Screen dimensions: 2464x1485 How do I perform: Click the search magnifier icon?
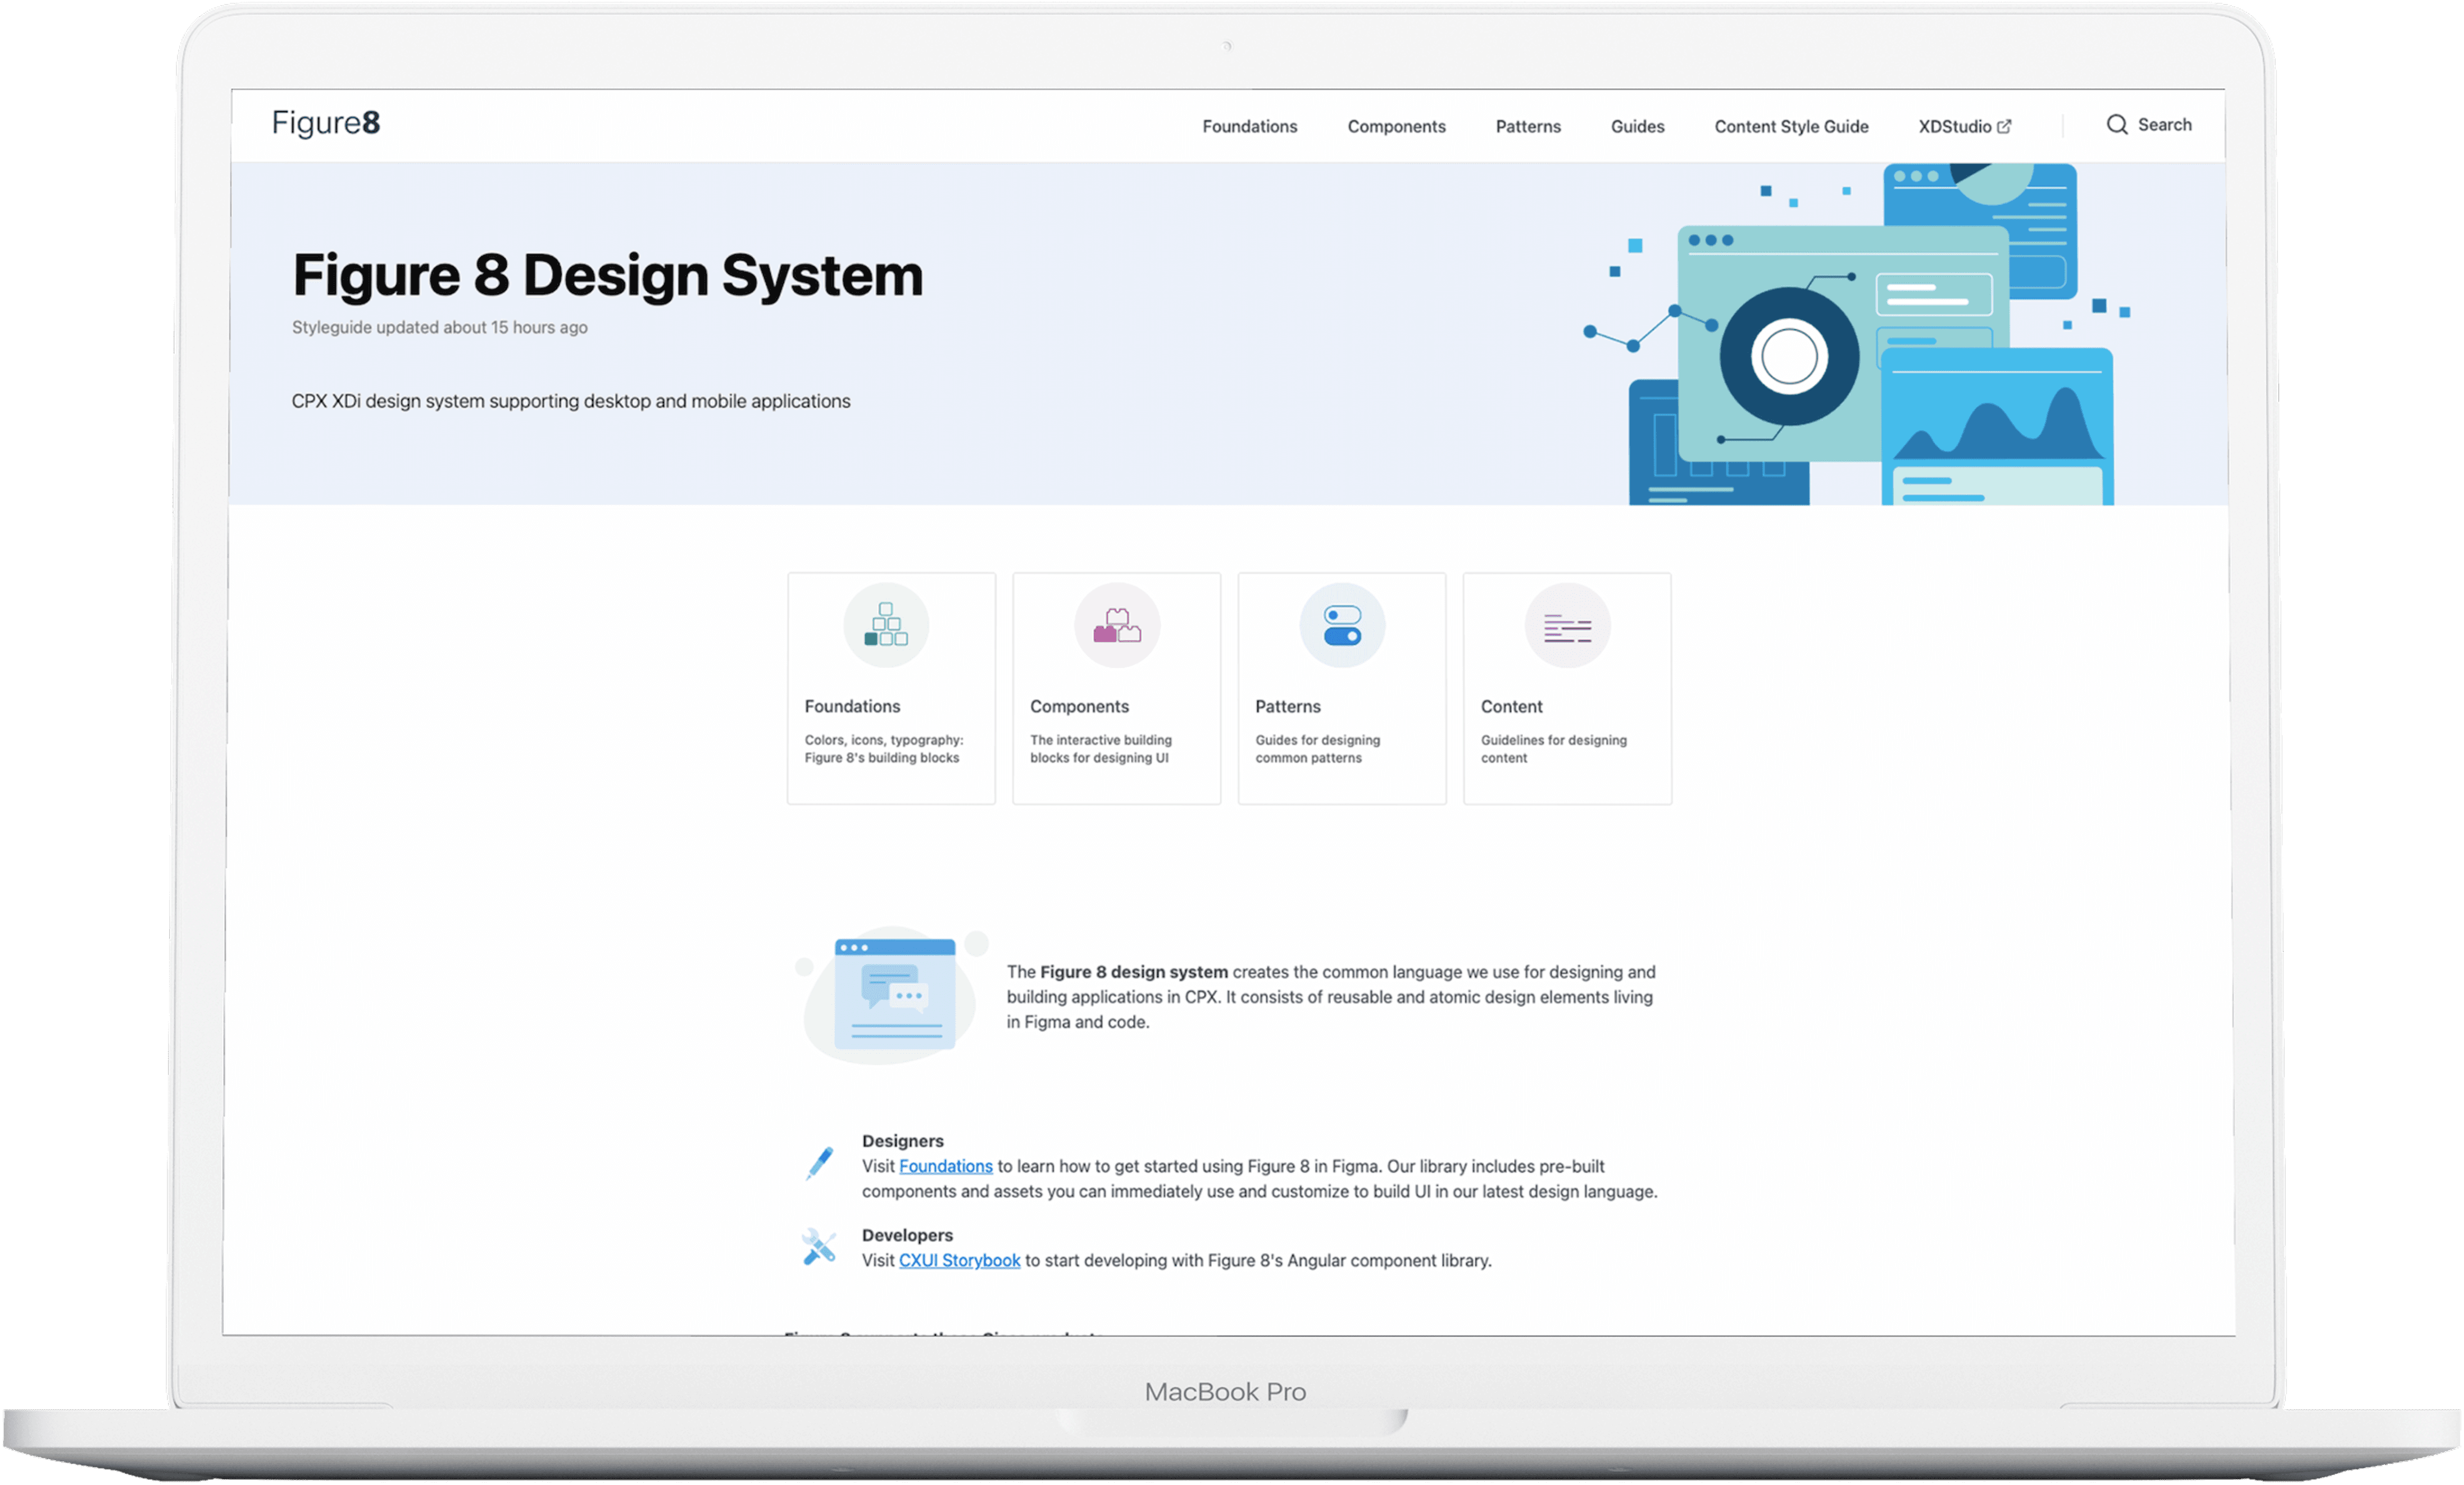2116,124
